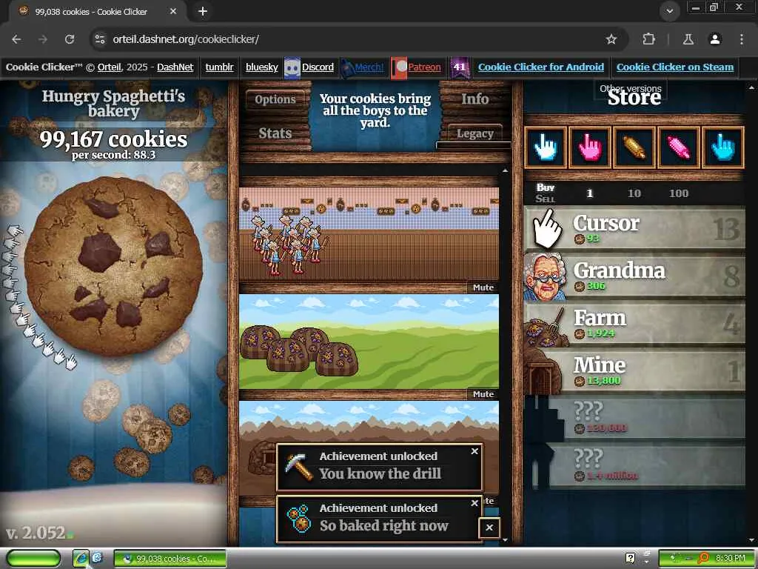Reload the page

[x=70, y=39]
